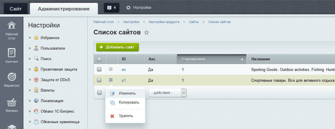
Task: Click the Sporting Goods site name cell
Action: click(x=293, y=70)
